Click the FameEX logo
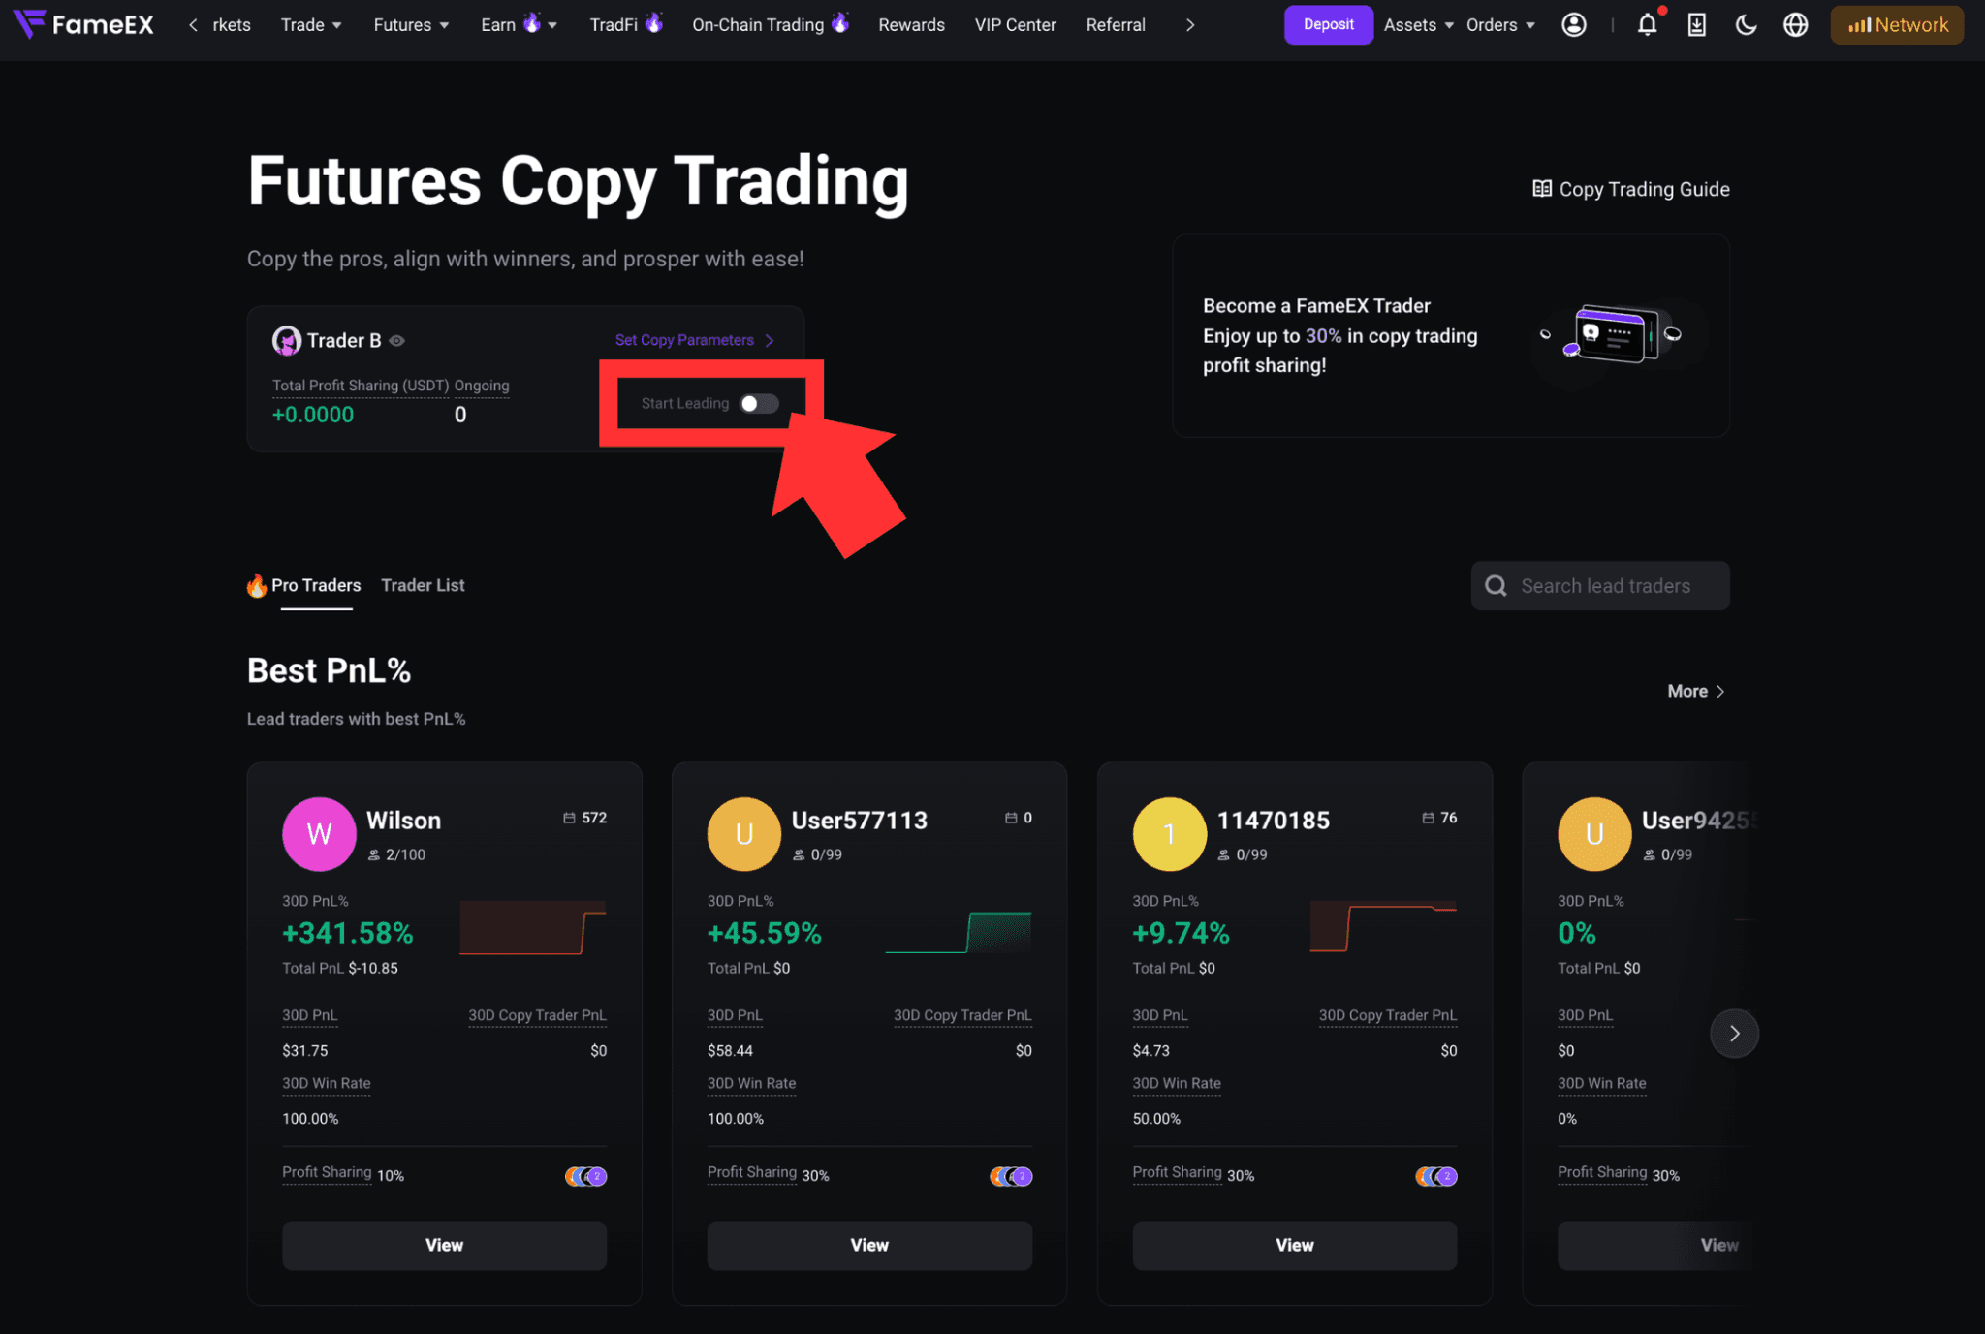 click(83, 24)
